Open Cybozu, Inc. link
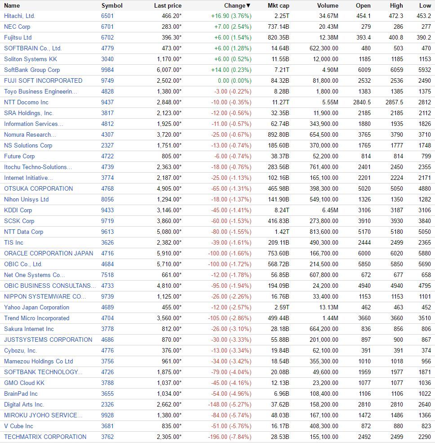Viewport: 435px width, 443px height. click(20, 351)
